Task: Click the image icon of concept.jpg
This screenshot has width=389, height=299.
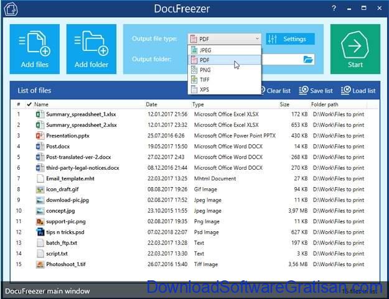Action: pyautogui.click(x=40, y=211)
